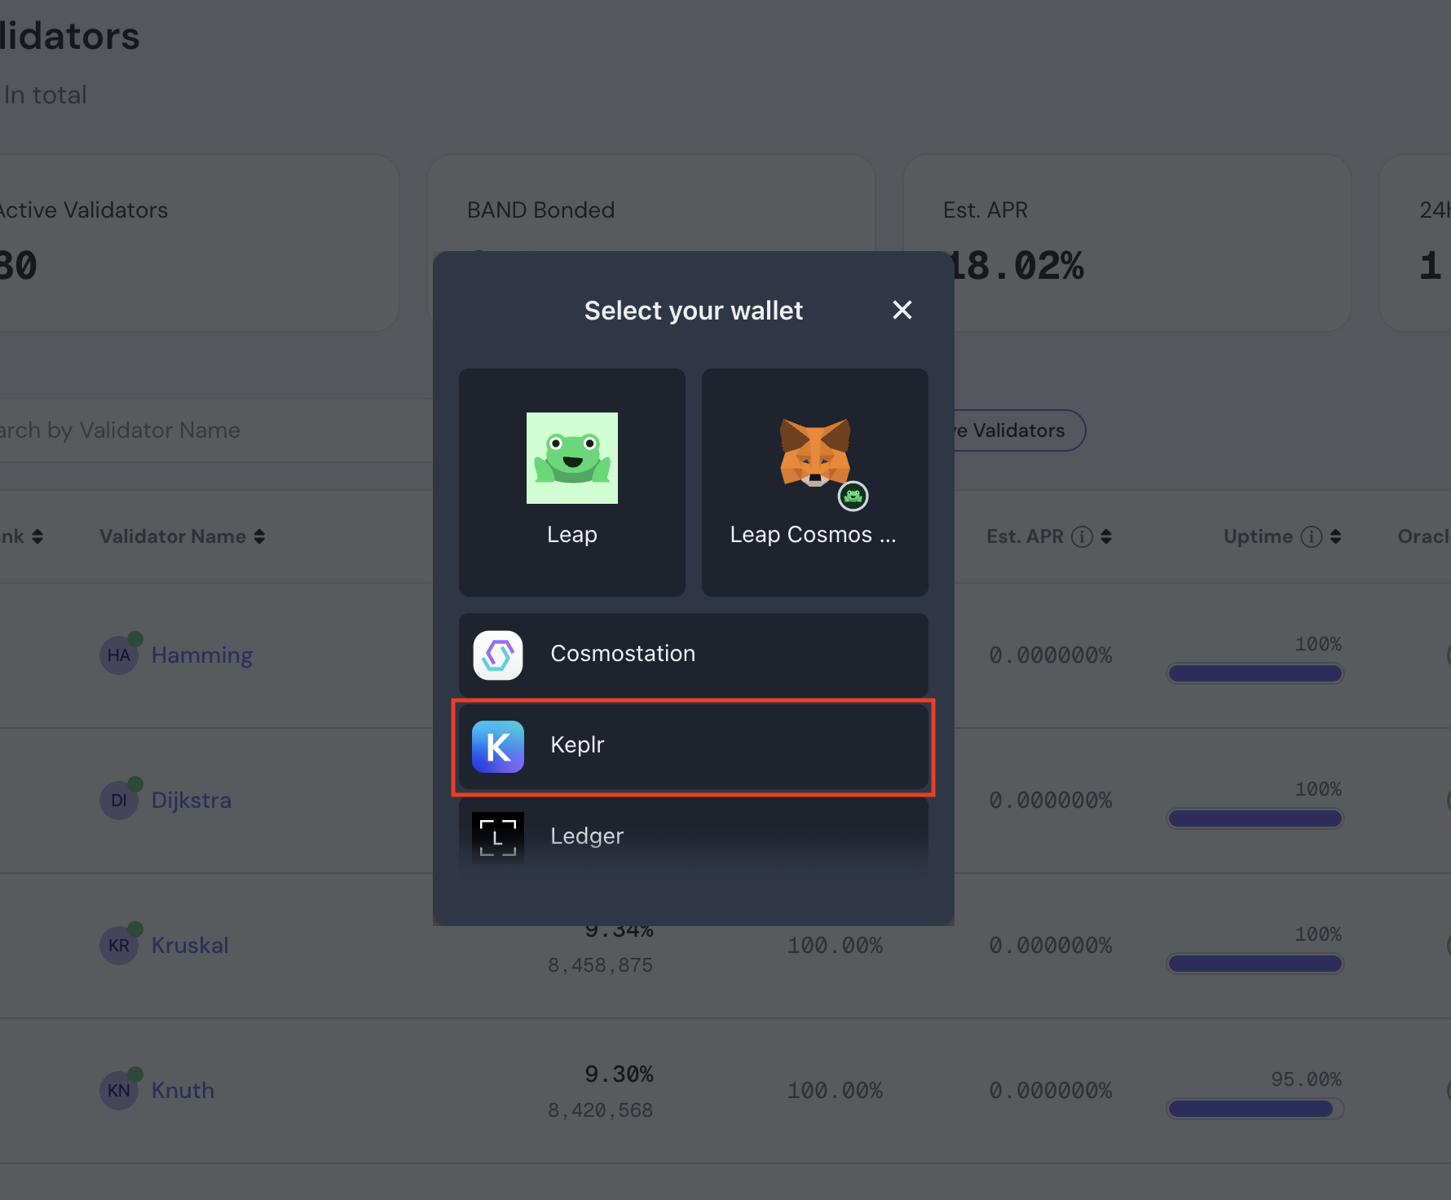Toggle the Uptime sort order
The image size is (1451, 1200).
1335,536
